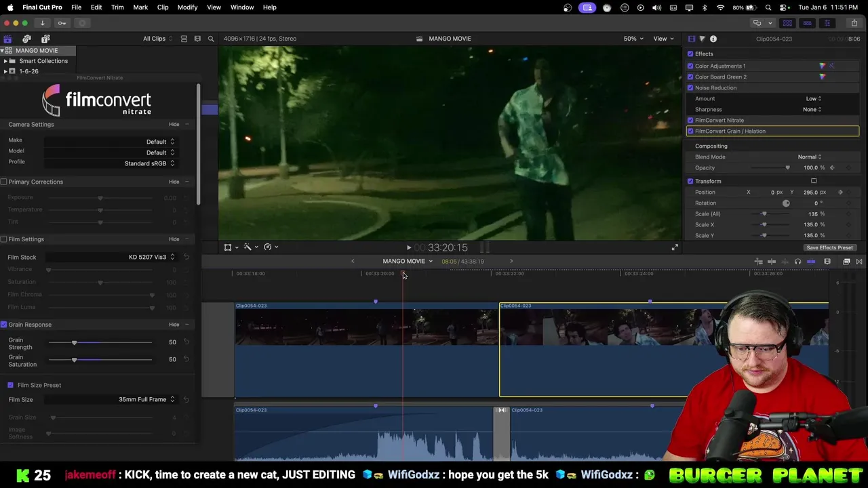Open the viewer View menu dropdown

pos(663,39)
